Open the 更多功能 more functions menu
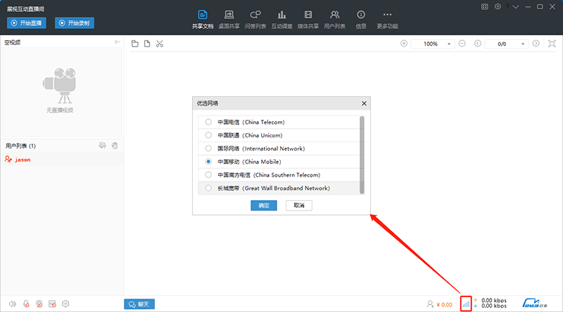The width and height of the screenshot is (563, 312). tap(387, 18)
